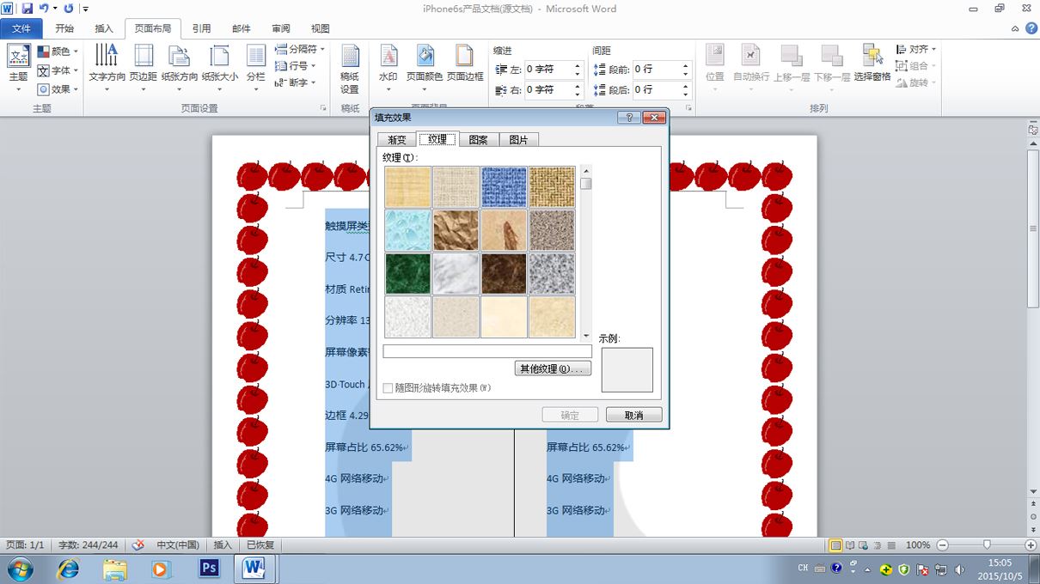Select the walnut brown marble texture
Screen dimensions: 1040x584
(x=504, y=274)
